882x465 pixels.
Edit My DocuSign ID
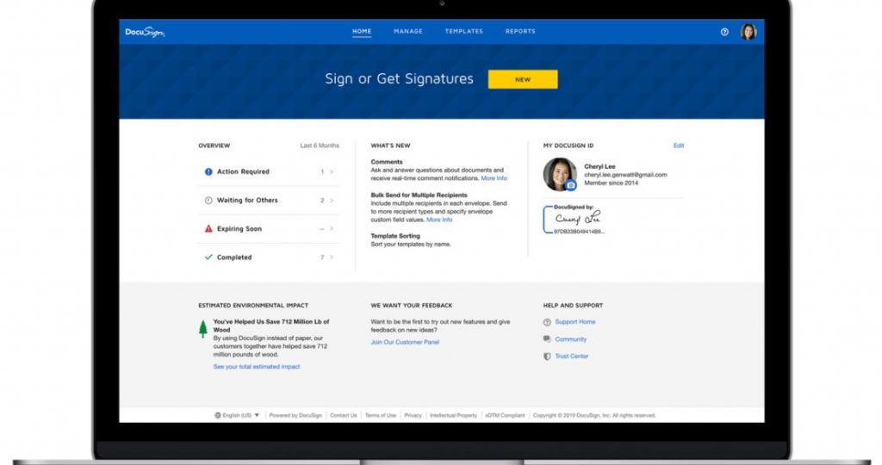click(679, 146)
